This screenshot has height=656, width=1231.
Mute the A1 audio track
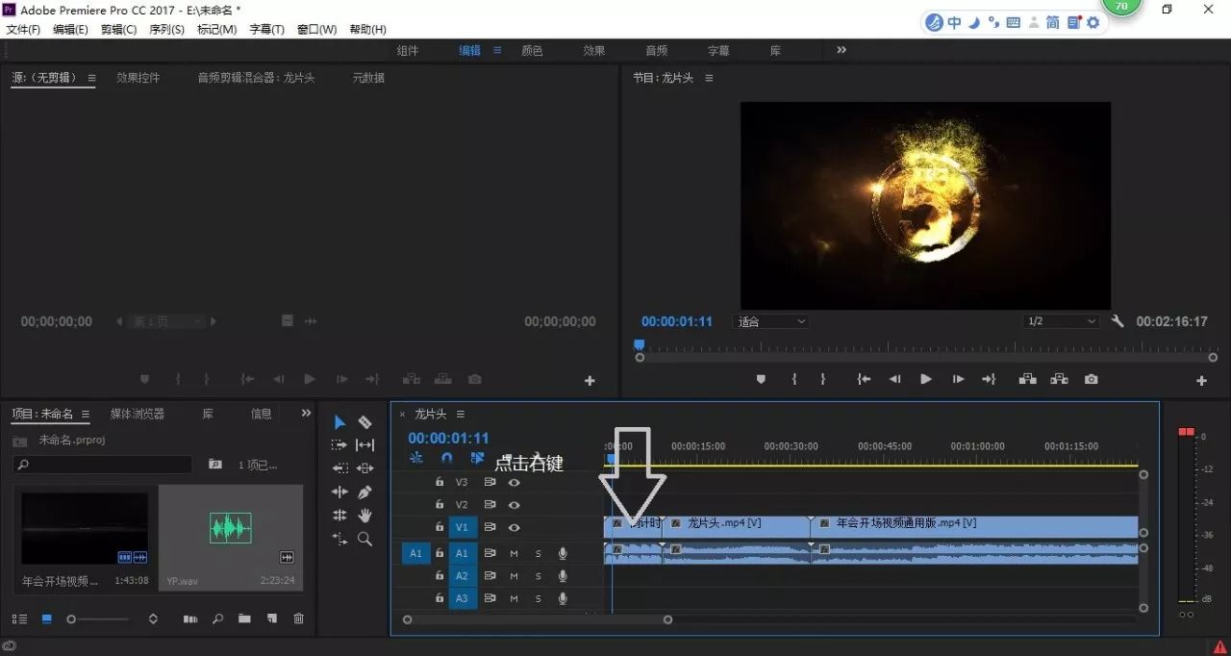[514, 552]
